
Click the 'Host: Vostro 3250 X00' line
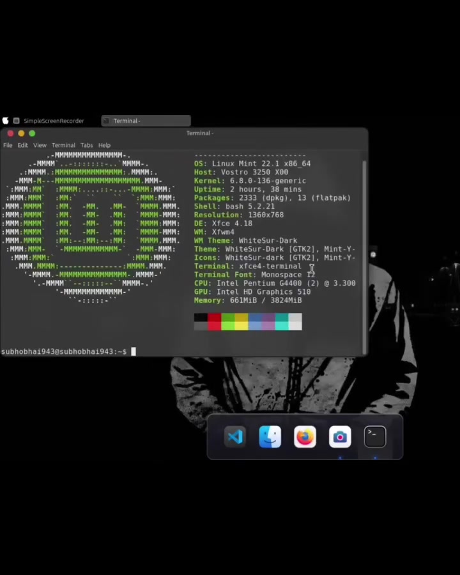[241, 172]
